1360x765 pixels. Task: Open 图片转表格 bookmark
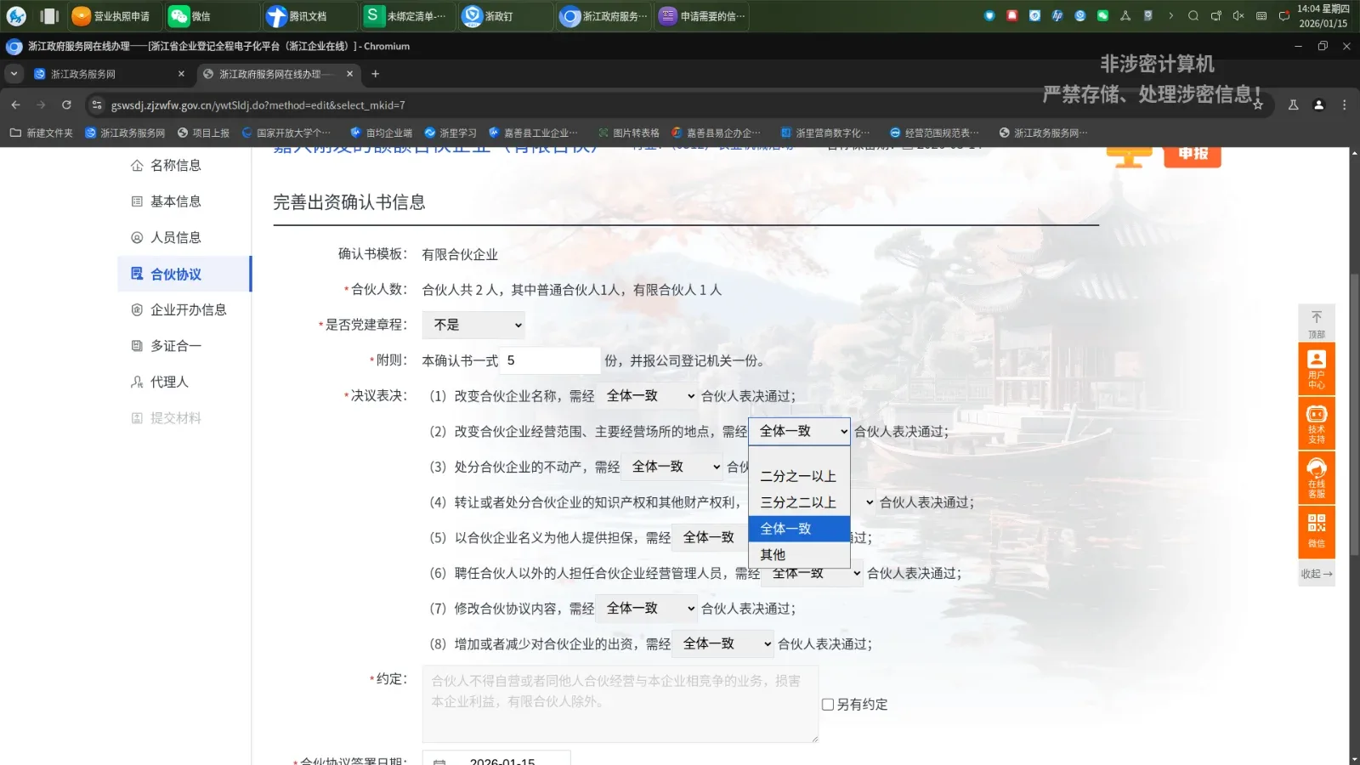point(629,133)
